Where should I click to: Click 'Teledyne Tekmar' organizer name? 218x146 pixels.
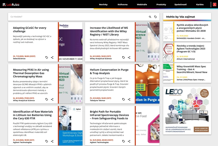pos(98,101)
